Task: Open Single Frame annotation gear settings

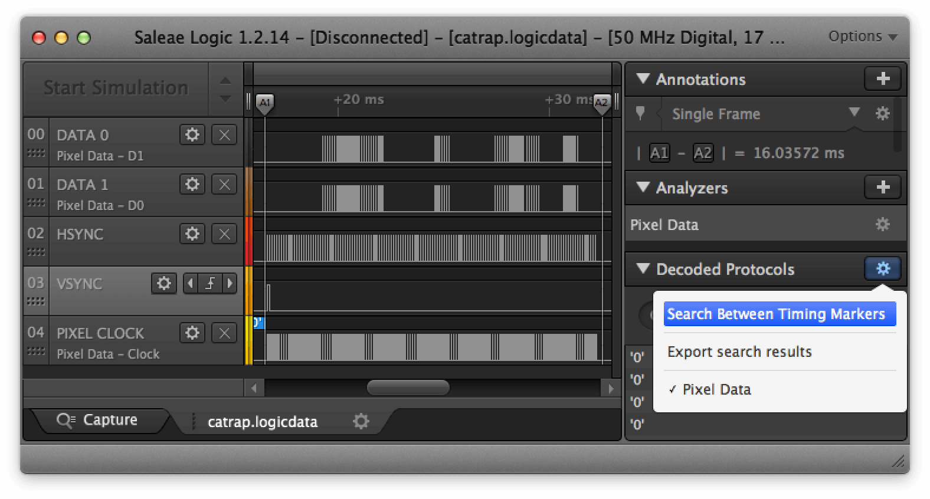Action: pyautogui.click(x=882, y=113)
